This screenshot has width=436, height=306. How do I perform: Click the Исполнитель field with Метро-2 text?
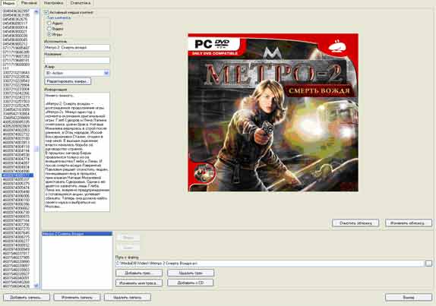(77, 47)
